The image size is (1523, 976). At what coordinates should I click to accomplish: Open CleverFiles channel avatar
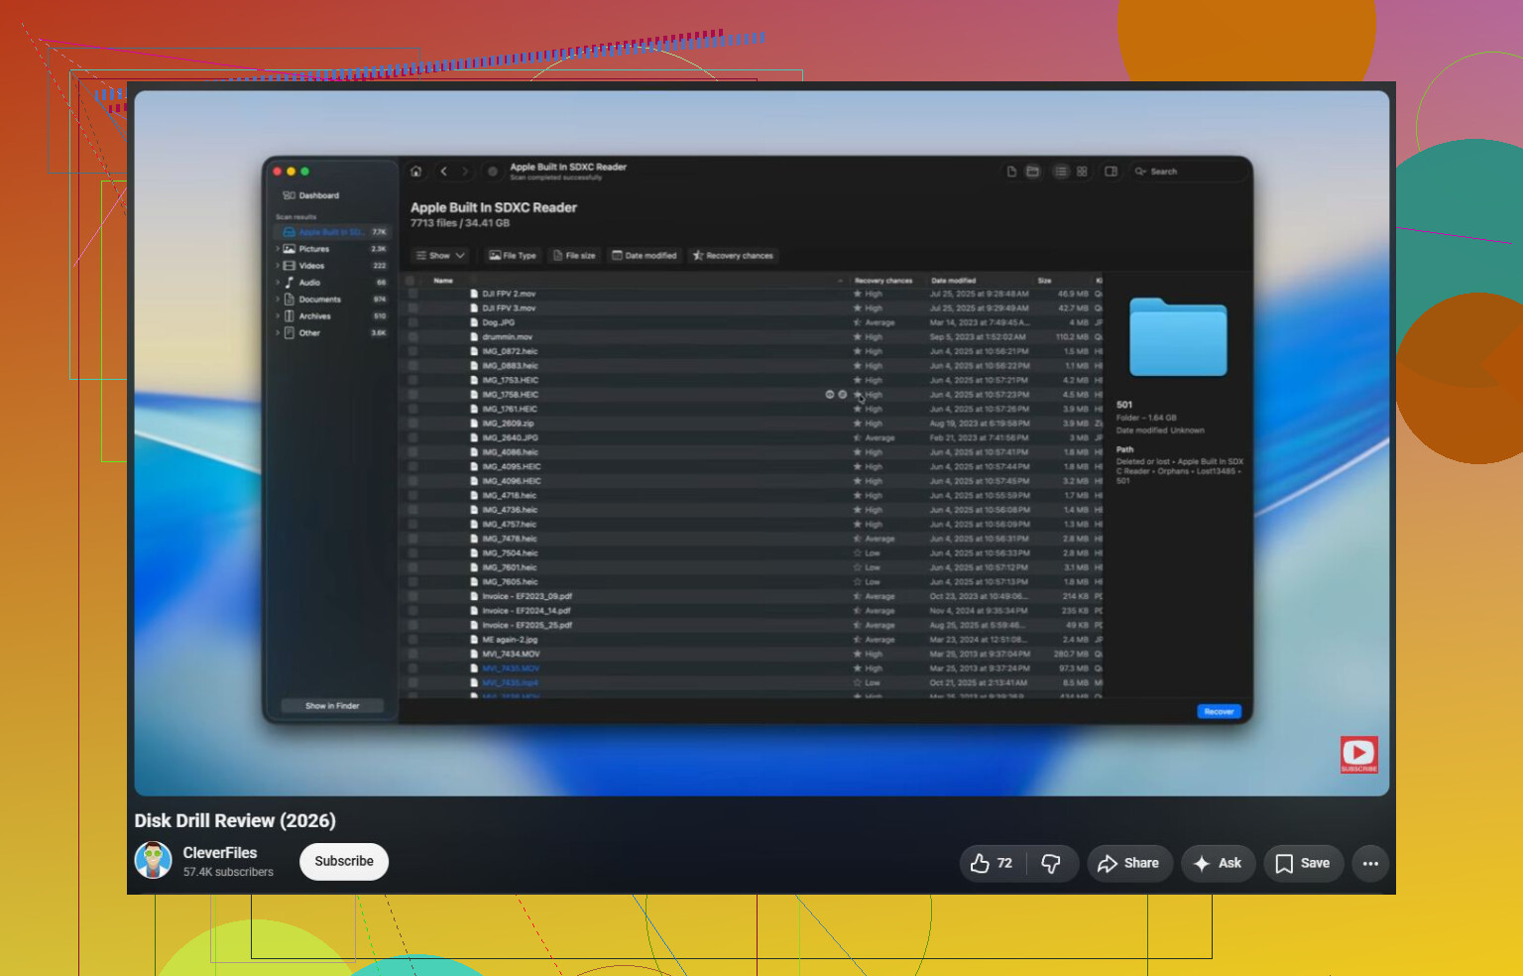(154, 860)
